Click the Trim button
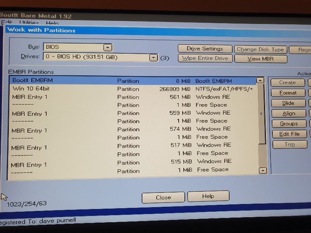 [x=290, y=144]
